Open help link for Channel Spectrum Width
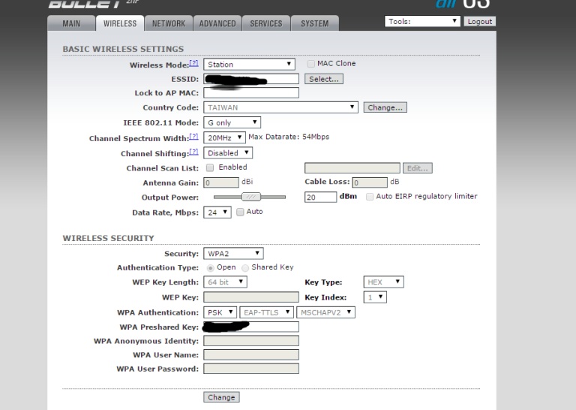This screenshot has height=410, width=576. 193,137
